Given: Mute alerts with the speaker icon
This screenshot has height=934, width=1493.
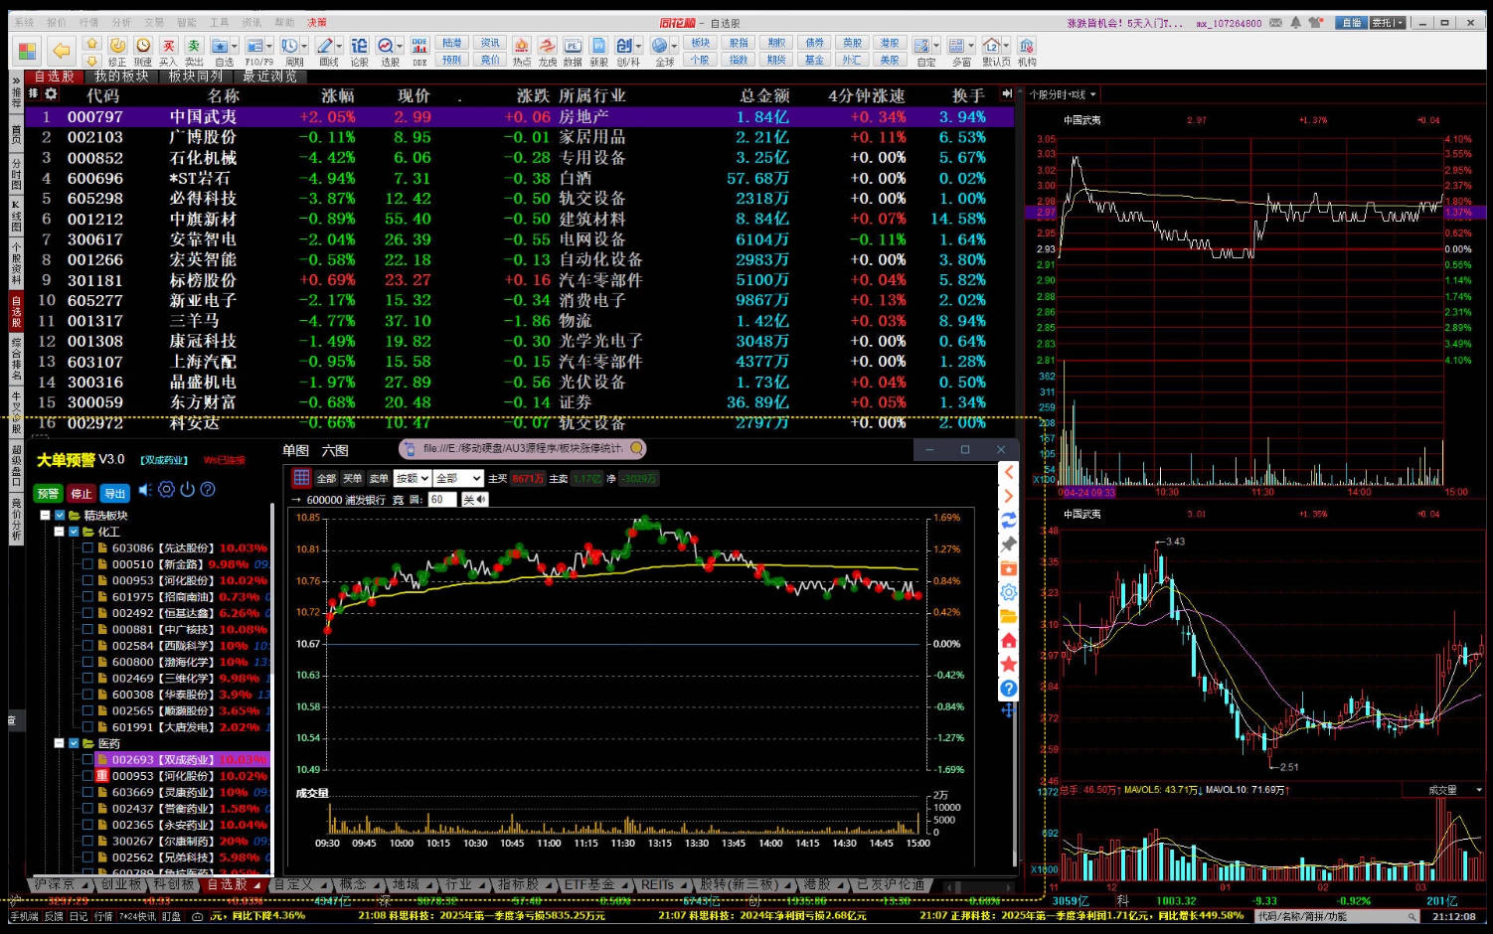Looking at the screenshot, I should tap(145, 489).
